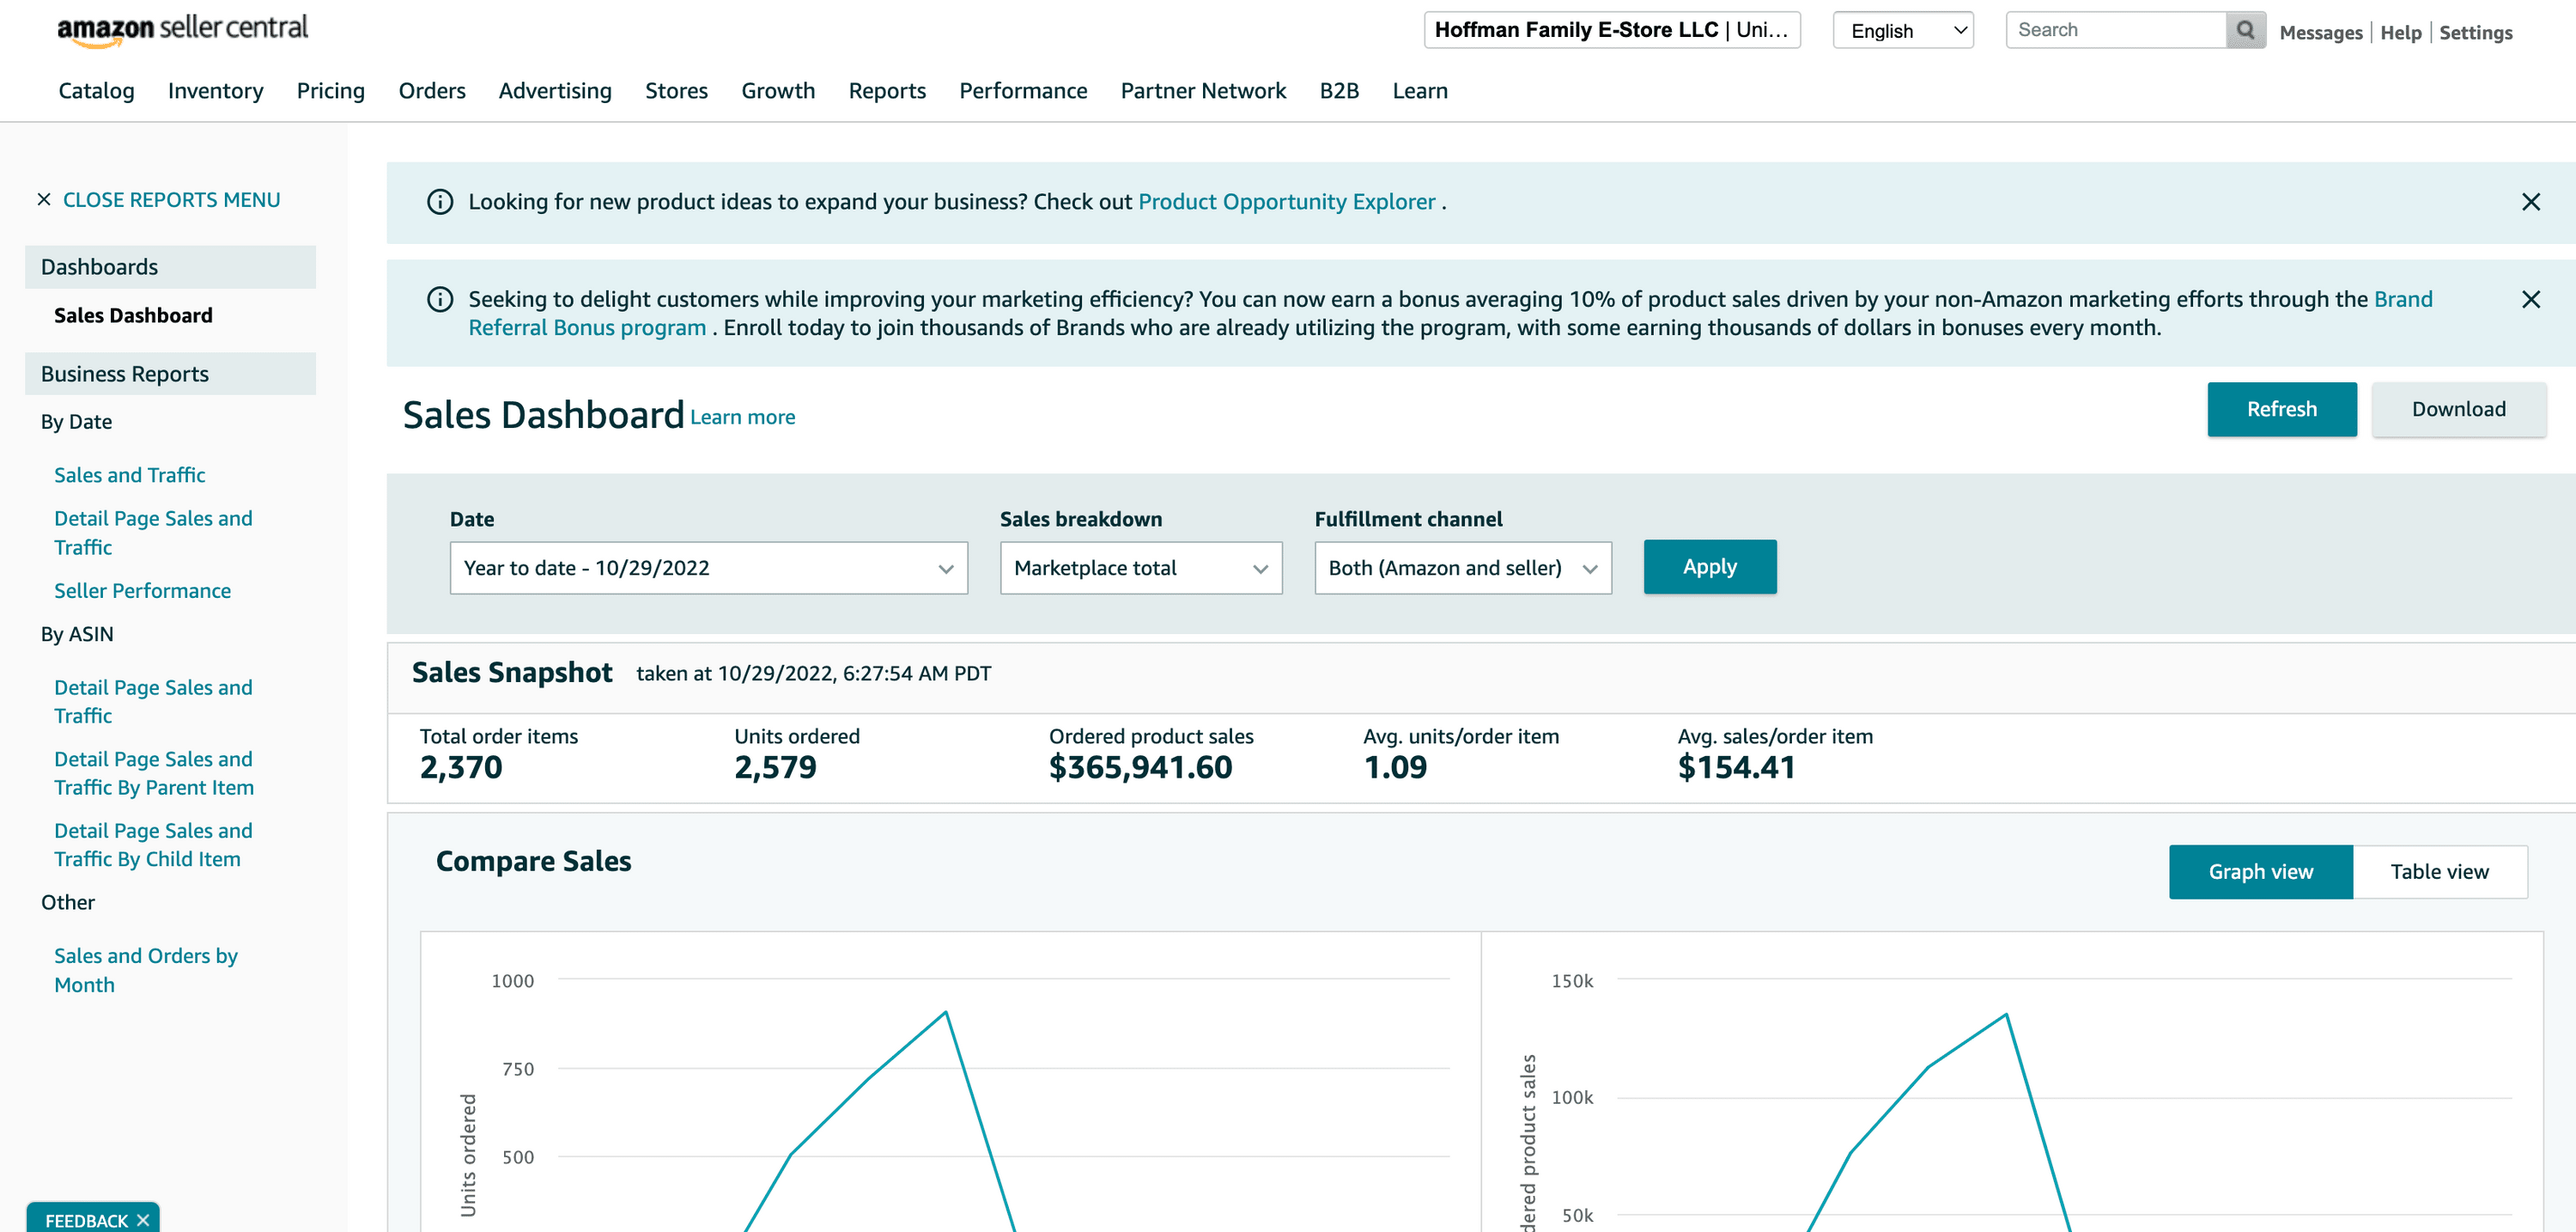Open the Advertising menu
The height and width of the screenshot is (1232, 2576).
555,91
